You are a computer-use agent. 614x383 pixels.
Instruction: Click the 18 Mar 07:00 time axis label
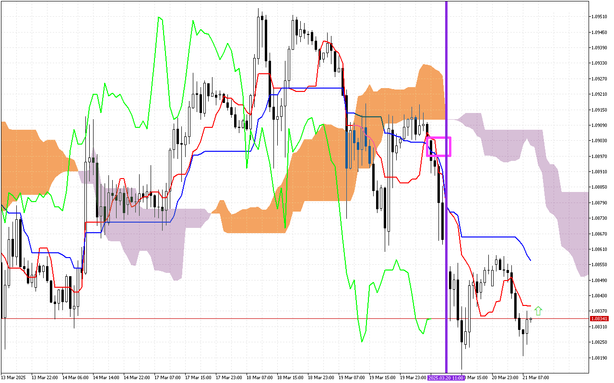[x=259, y=378]
